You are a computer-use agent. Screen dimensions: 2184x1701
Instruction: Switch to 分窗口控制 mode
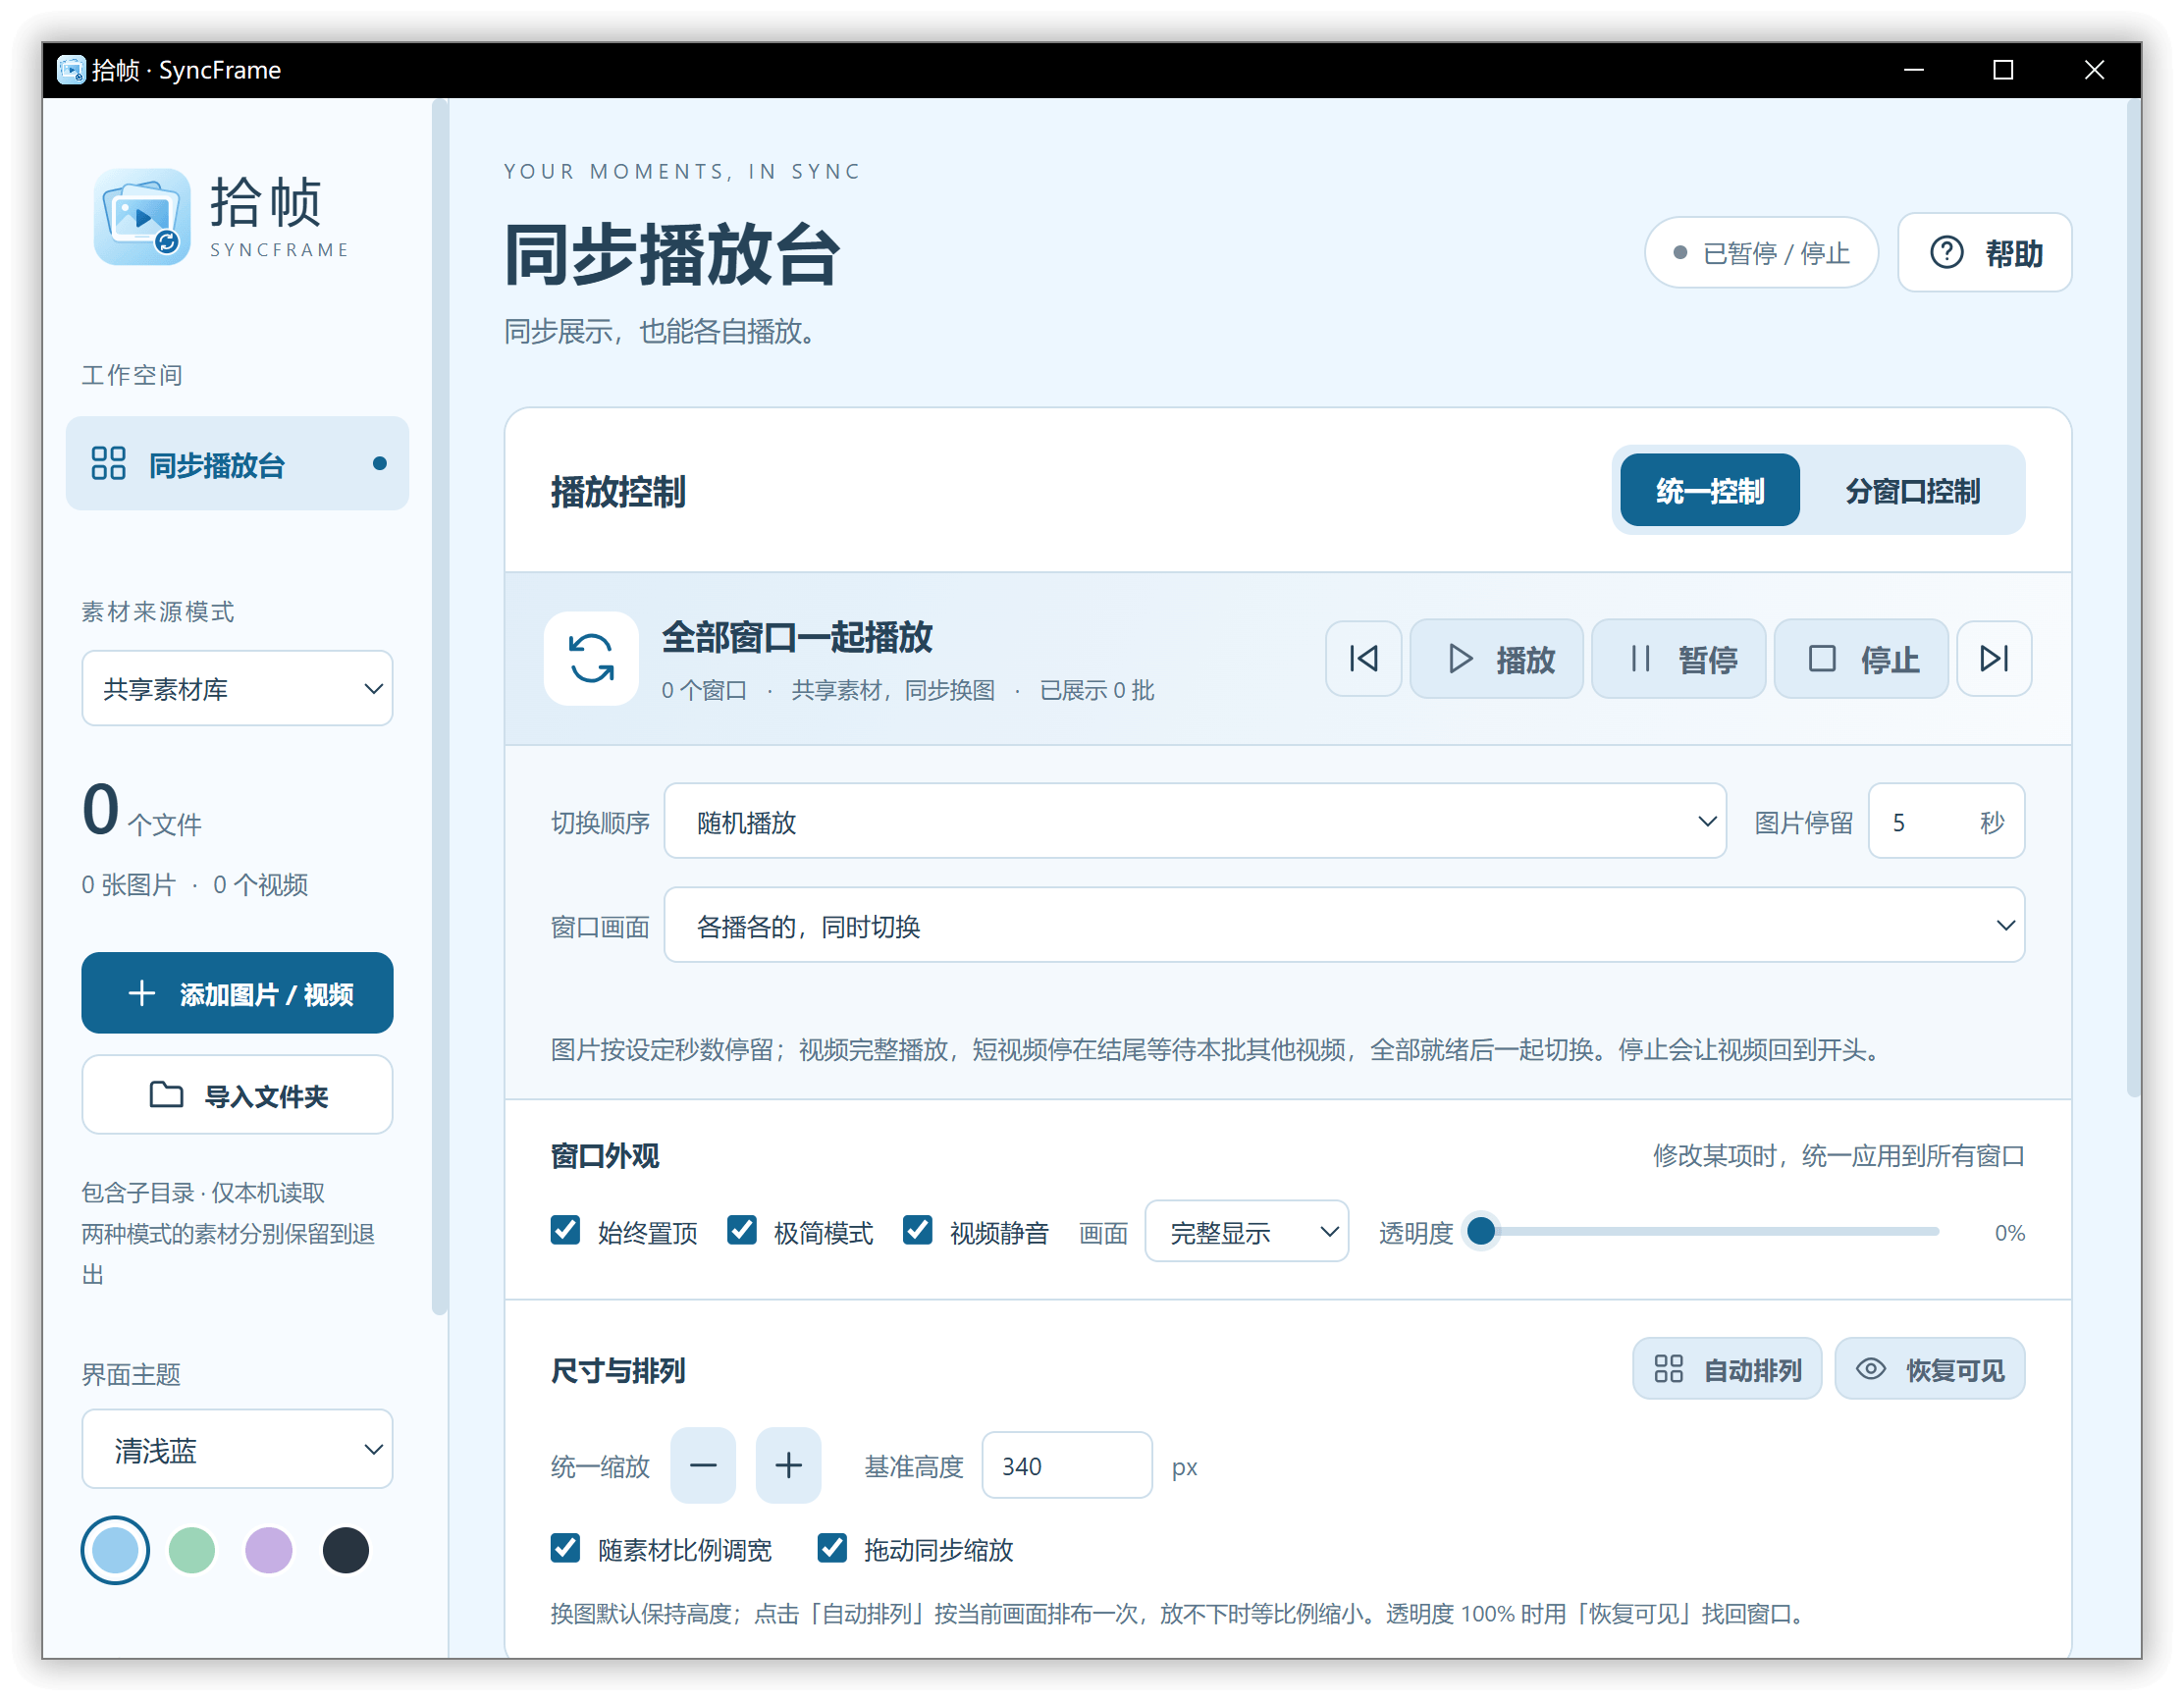1912,491
